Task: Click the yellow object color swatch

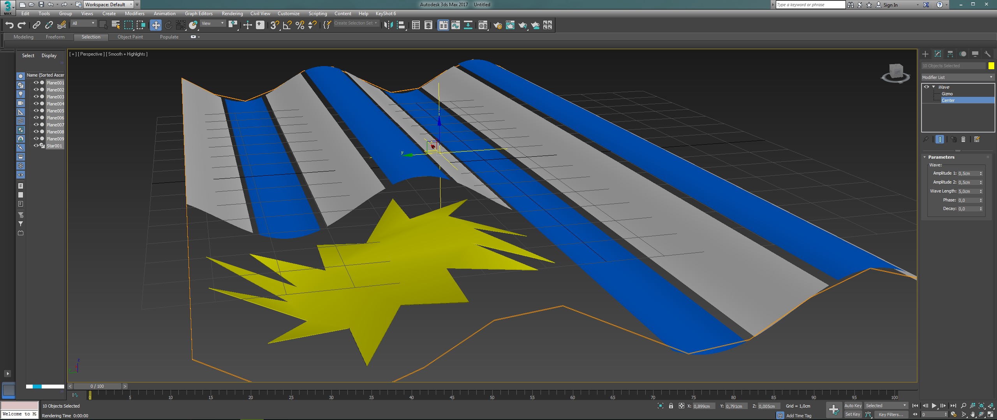Action: [991, 66]
